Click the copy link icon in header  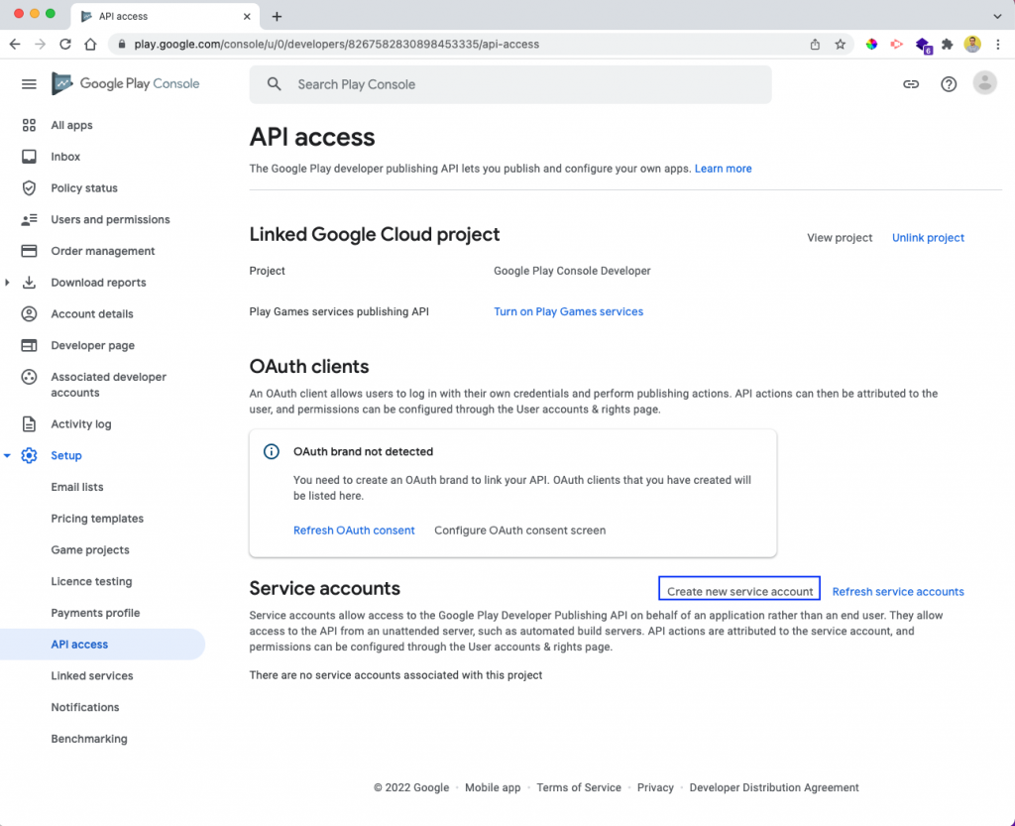911,84
